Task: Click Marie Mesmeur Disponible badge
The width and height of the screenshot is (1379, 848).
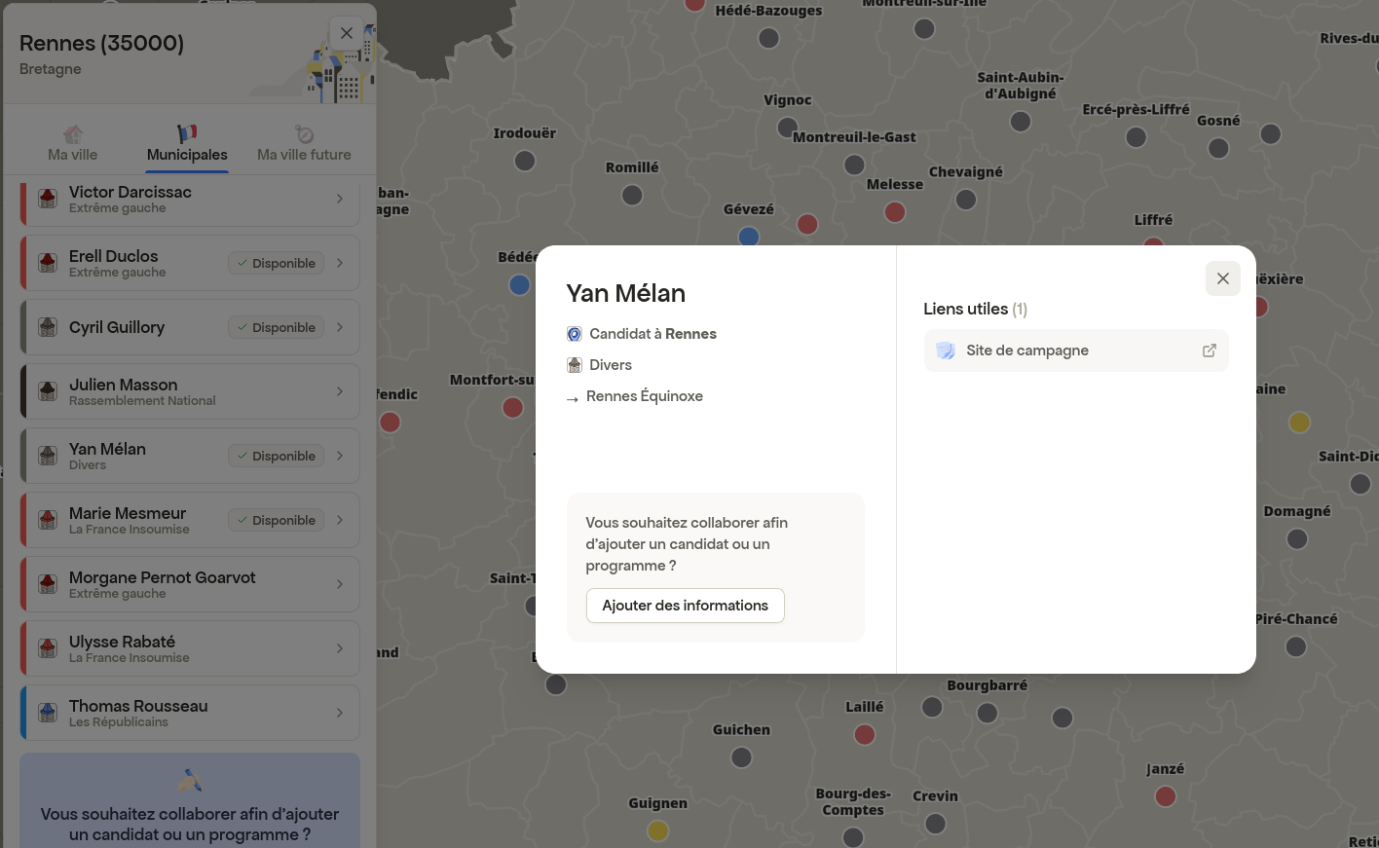Action: 277,520
